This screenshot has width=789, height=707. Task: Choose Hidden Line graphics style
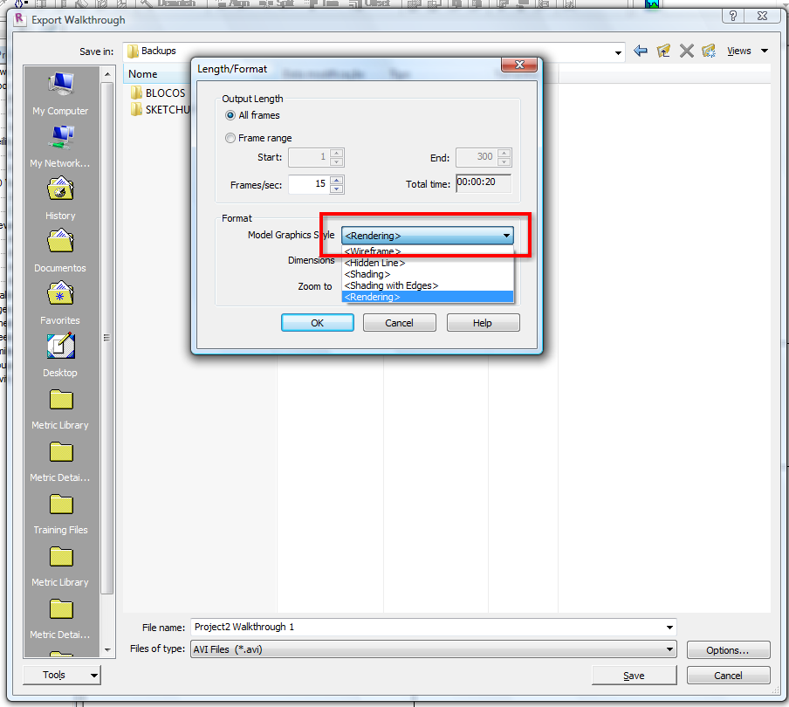[x=428, y=263]
